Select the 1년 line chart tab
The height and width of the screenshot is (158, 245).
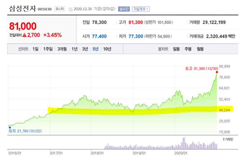tap(75, 49)
